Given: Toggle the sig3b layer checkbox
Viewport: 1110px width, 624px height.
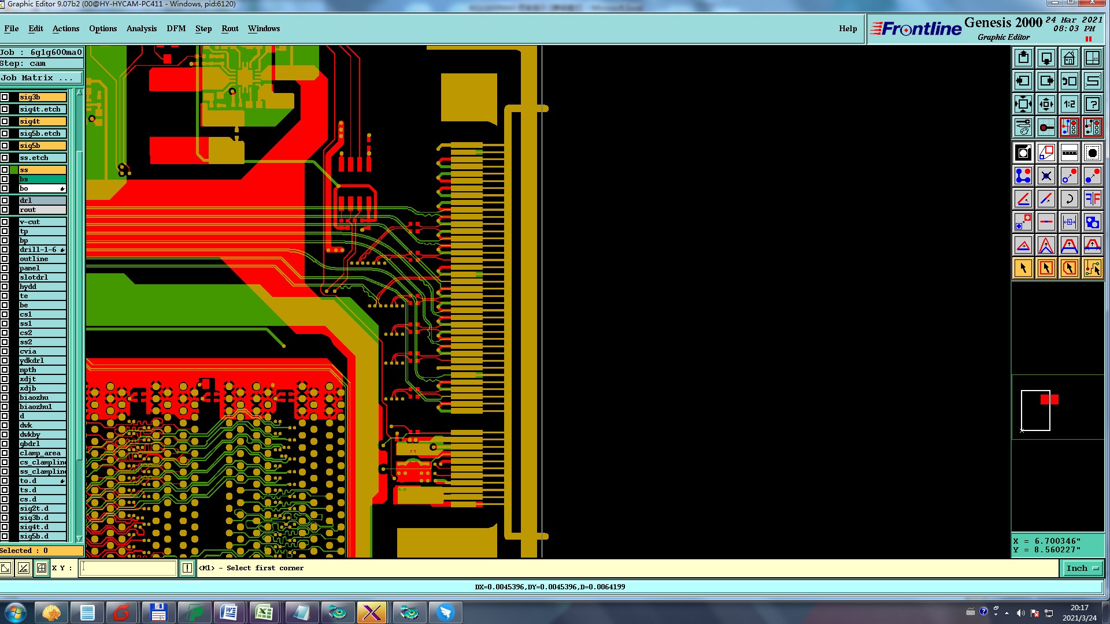Looking at the screenshot, I should [5, 97].
